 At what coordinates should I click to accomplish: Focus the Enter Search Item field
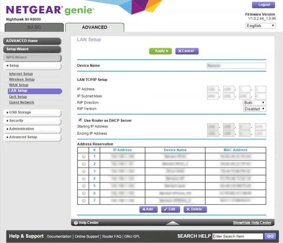point(237,236)
